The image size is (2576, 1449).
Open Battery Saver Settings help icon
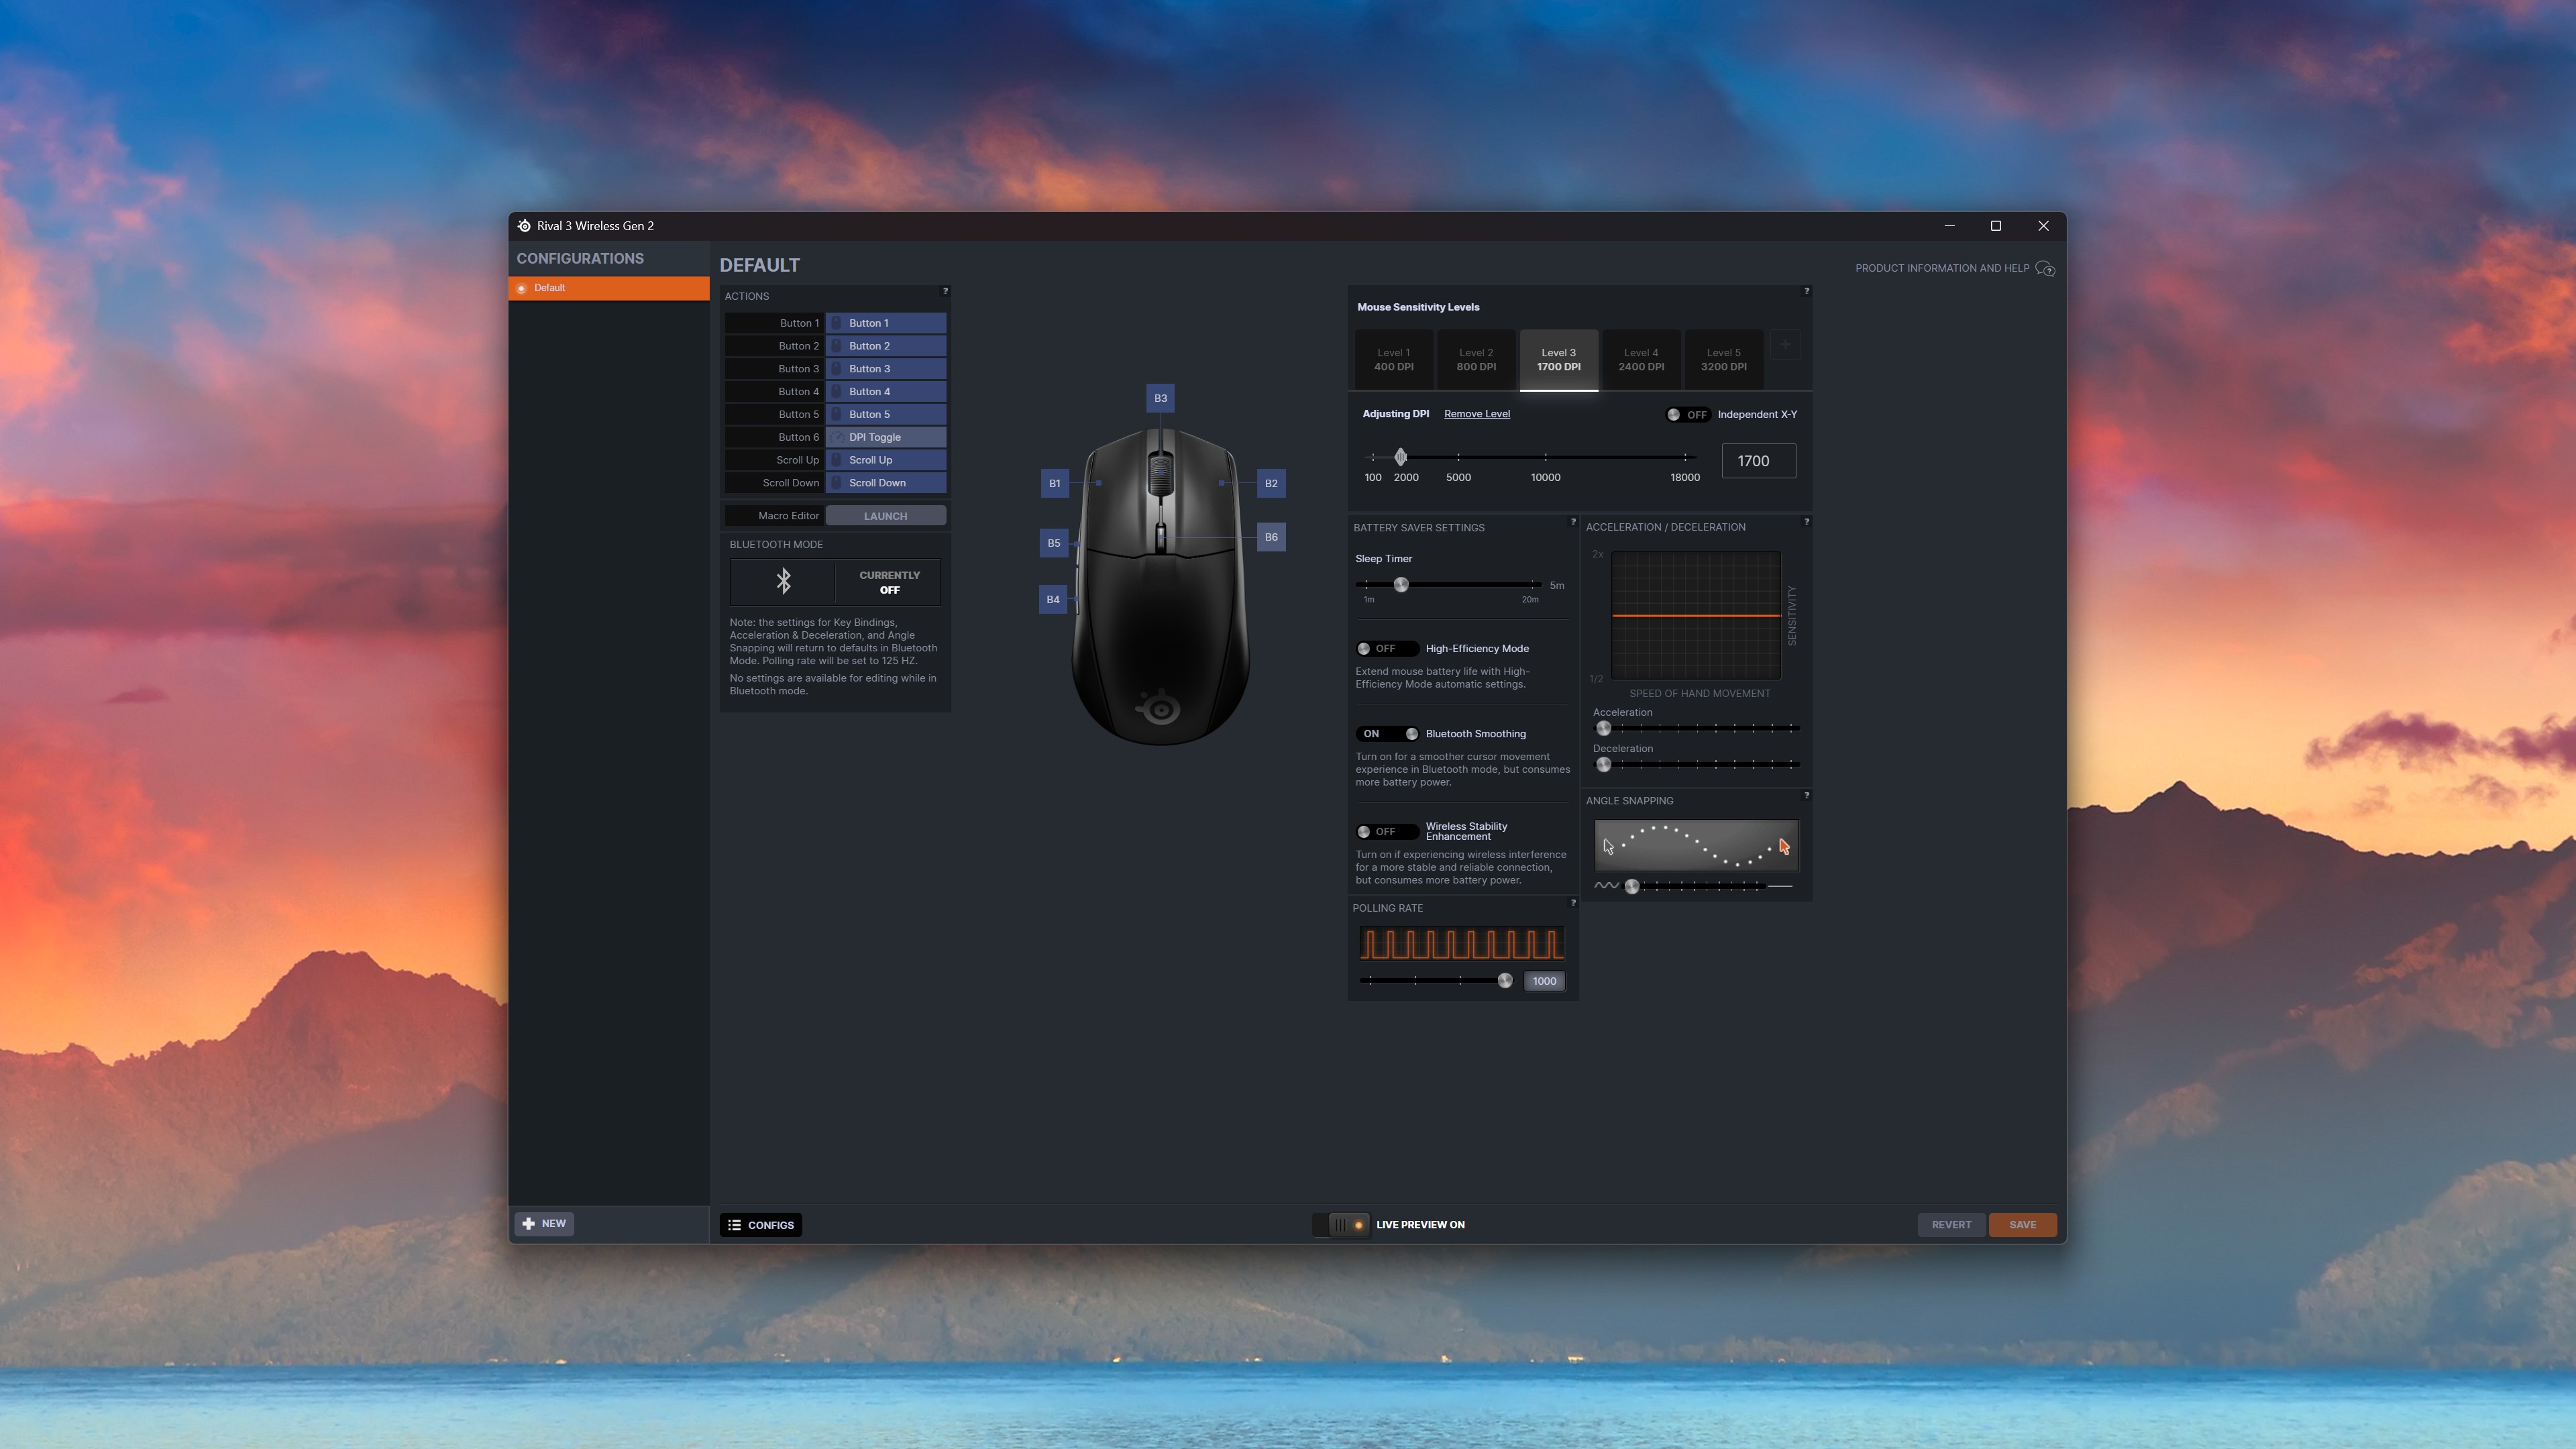1573,521
